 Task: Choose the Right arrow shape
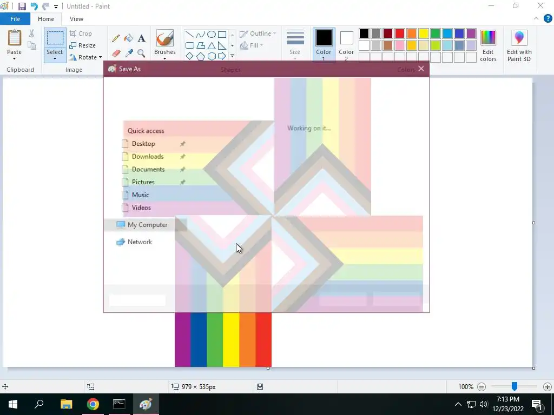coord(222,56)
